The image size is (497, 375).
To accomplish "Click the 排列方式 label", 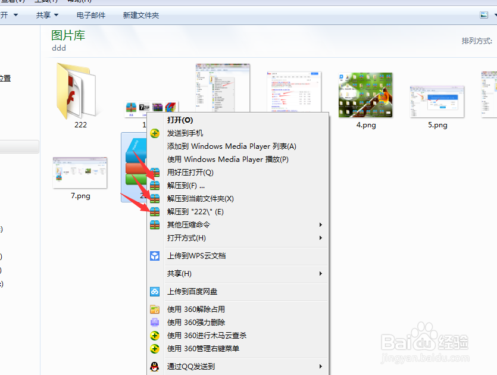I will 477,41.
